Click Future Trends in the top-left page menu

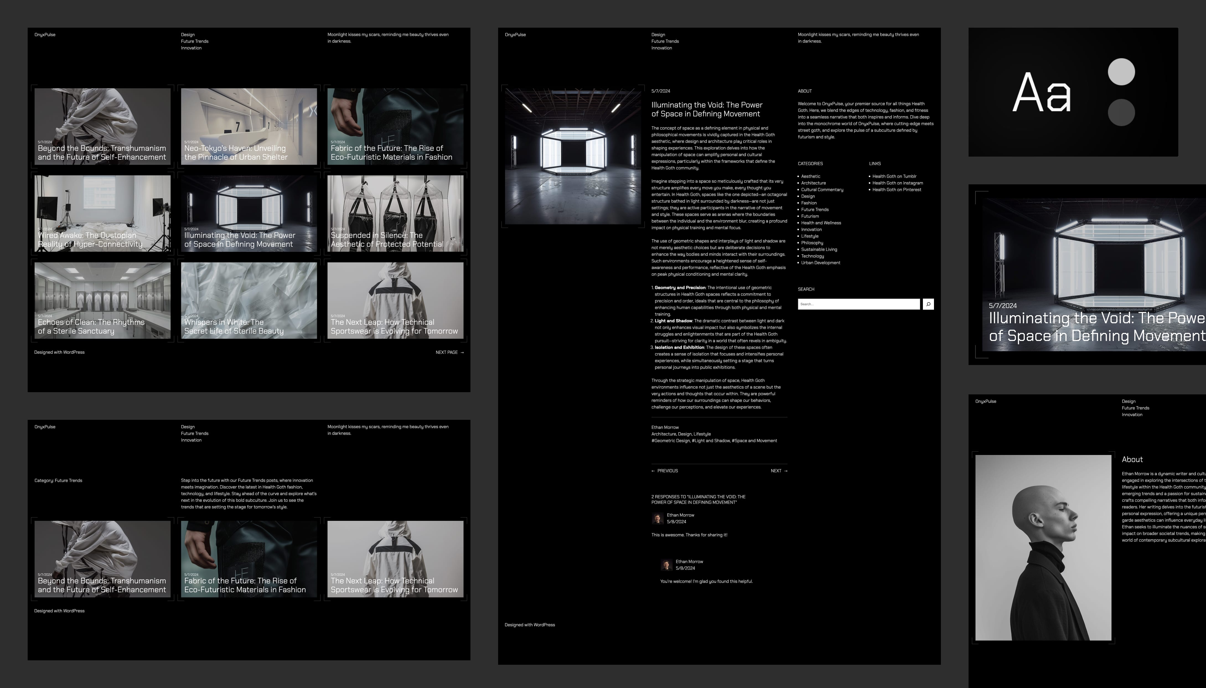[194, 41]
